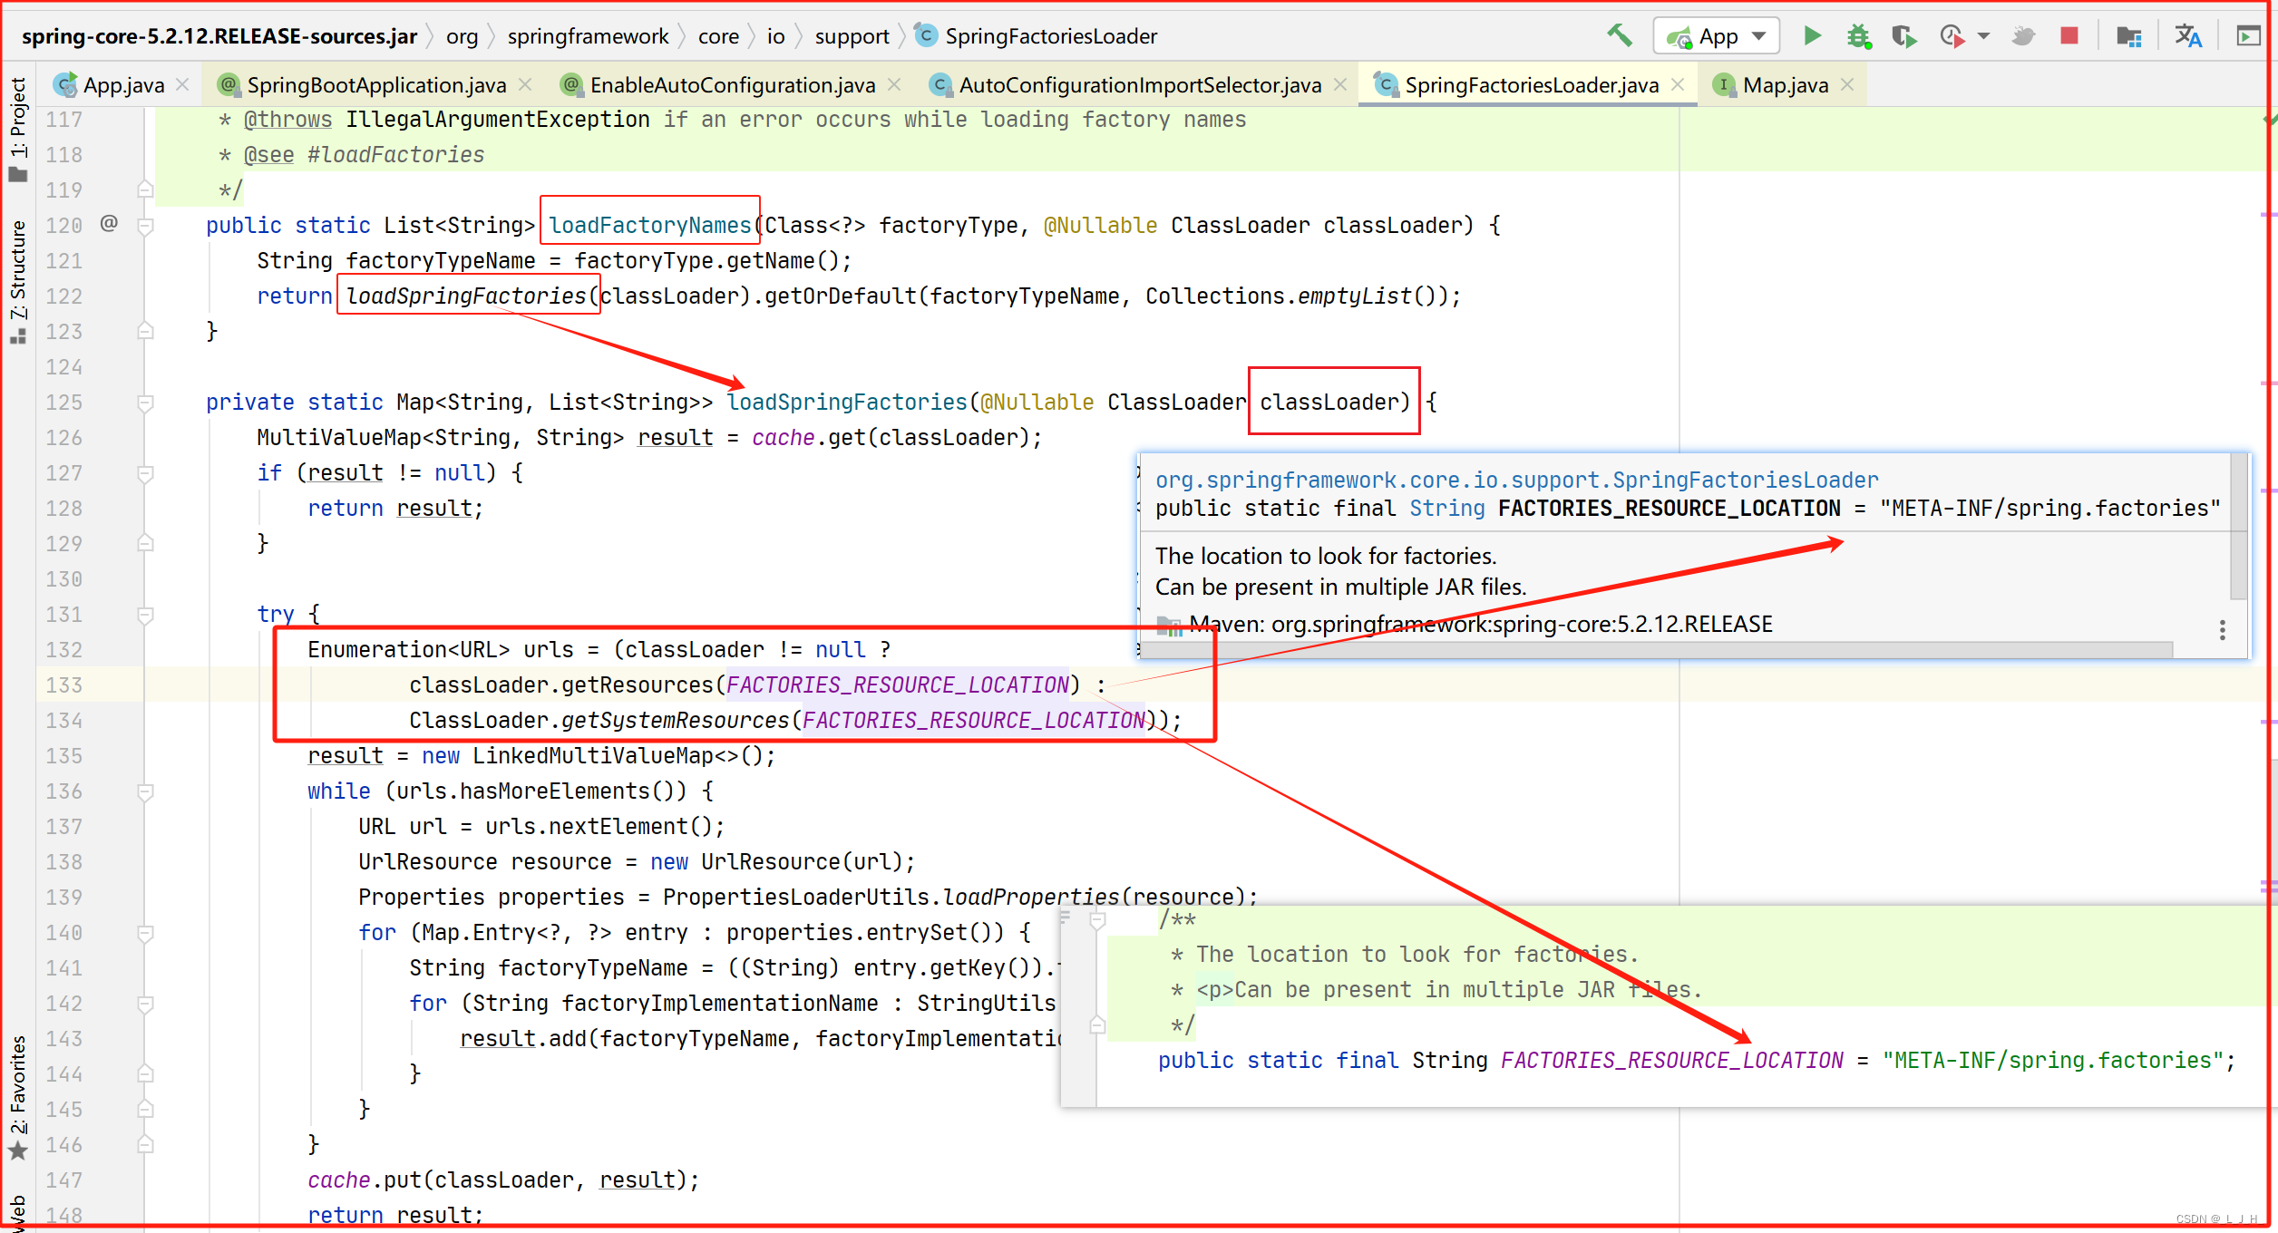Fold the inner for loop at line 142
Screen dimensions: 2278x1233
tap(145, 1004)
